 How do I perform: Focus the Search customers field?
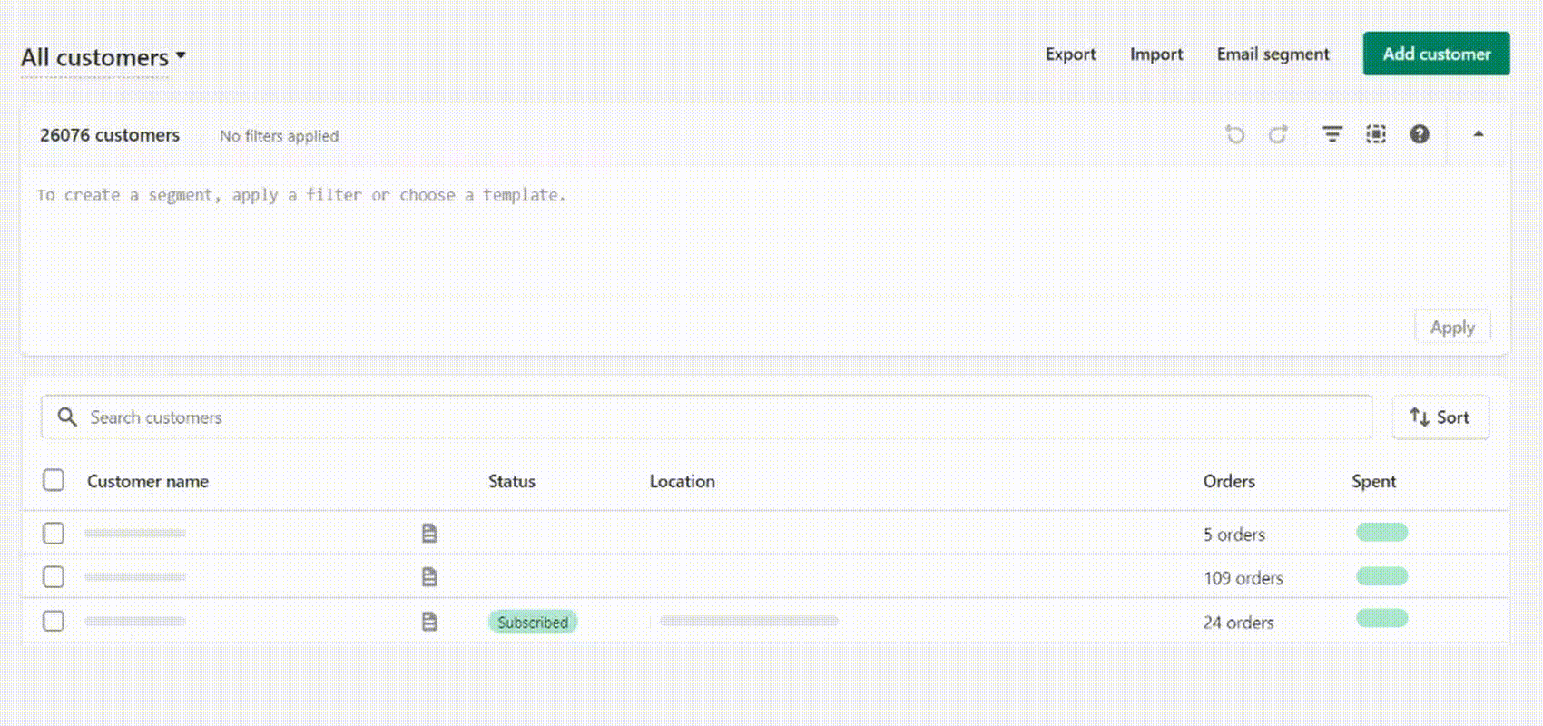pyautogui.click(x=706, y=417)
